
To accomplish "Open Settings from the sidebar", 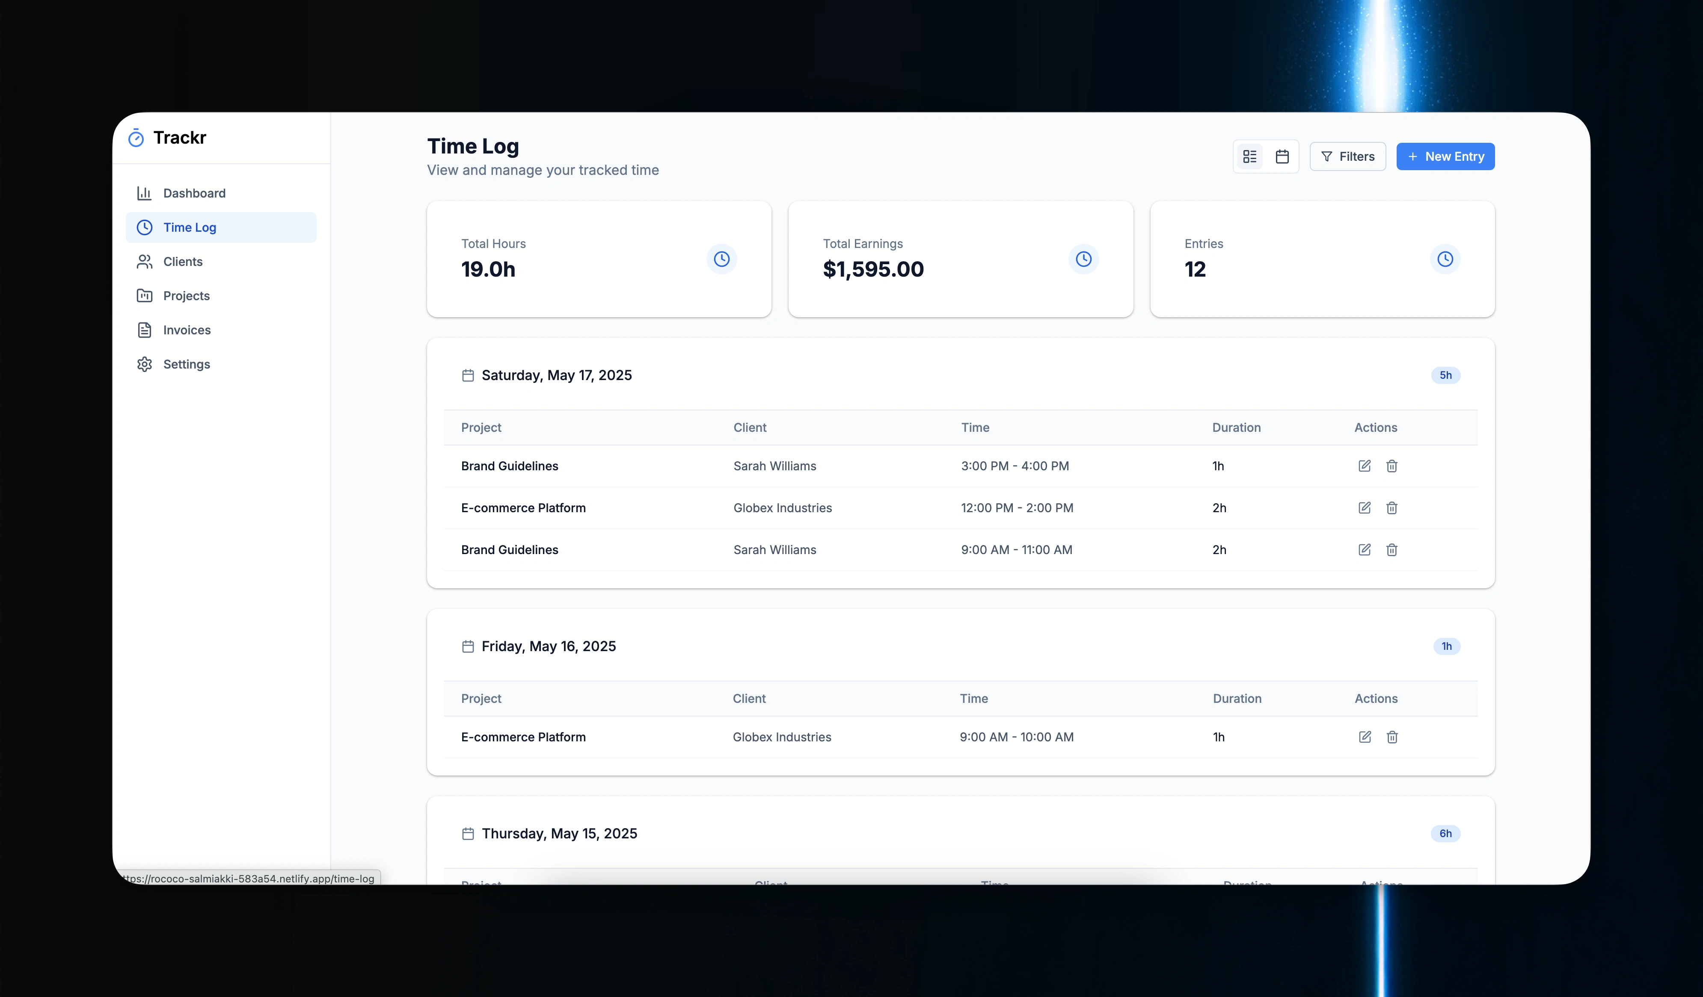I will click(221, 365).
